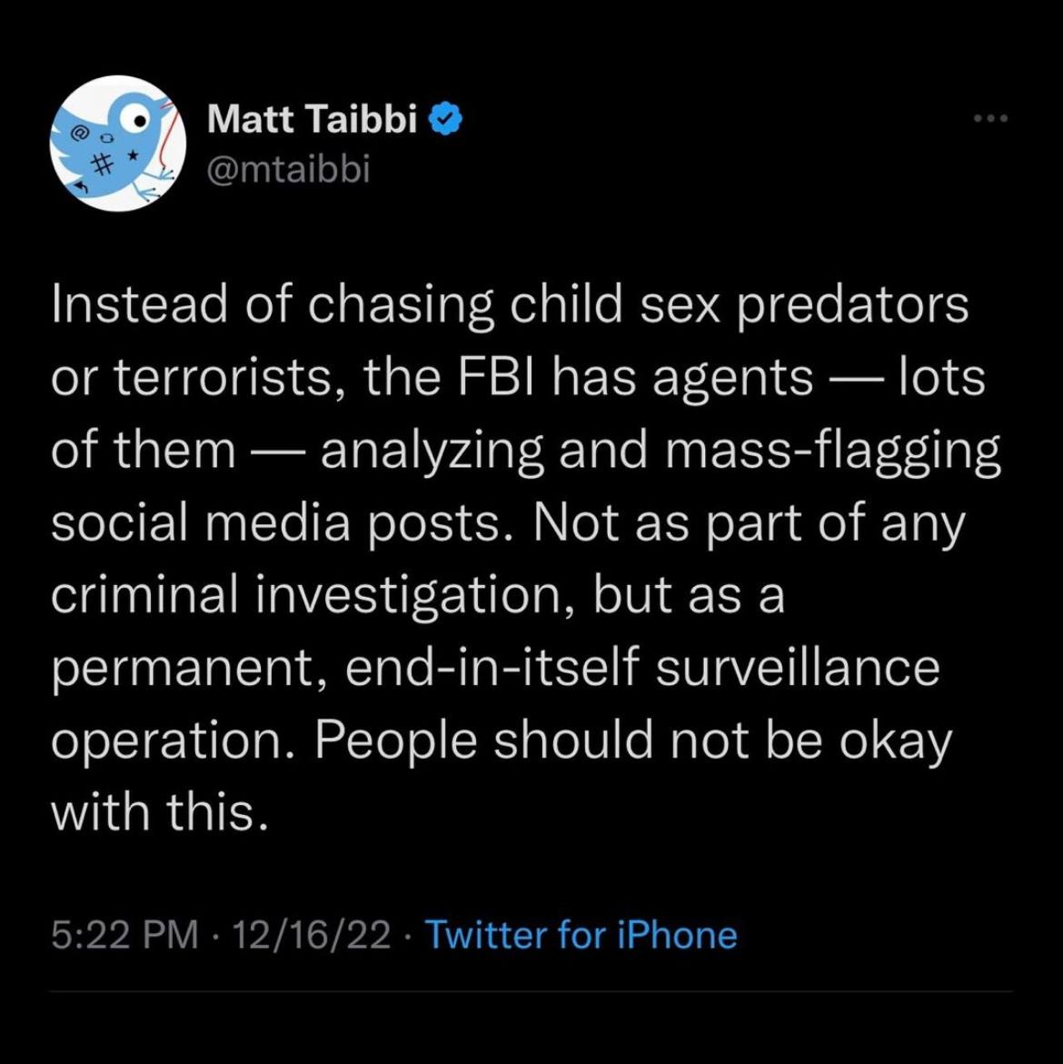Click the @mtaibbi handle
Screen dimensions: 1063x1064
click(x=290, y=168)
